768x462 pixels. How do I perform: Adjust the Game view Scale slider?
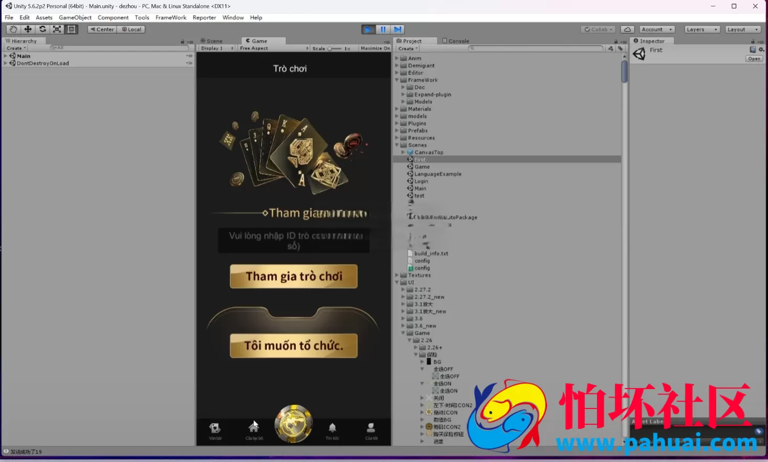point(334,48)
